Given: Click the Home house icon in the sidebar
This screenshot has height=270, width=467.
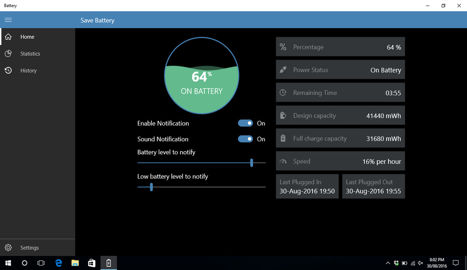Looking at the screenshot, I should click(x=8, y=37).
